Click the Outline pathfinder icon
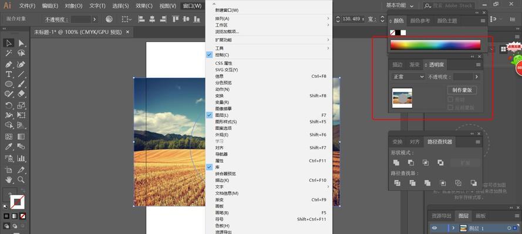Viewport: 522px width, 234px height. 458,183
